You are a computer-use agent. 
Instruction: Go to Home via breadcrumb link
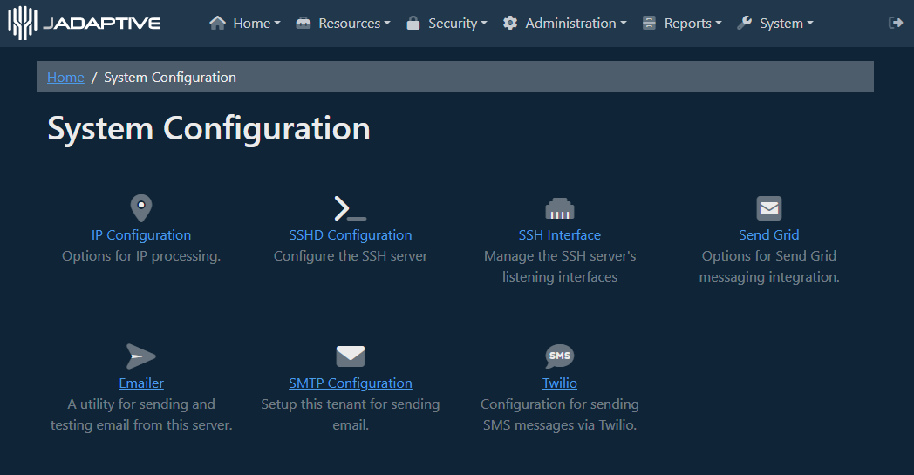pyautogui.click(x=65, y=77)
